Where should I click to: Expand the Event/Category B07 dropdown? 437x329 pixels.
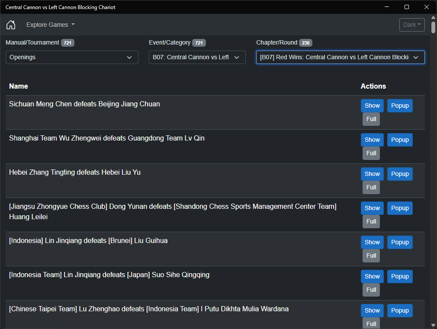(x=197, y=57)
